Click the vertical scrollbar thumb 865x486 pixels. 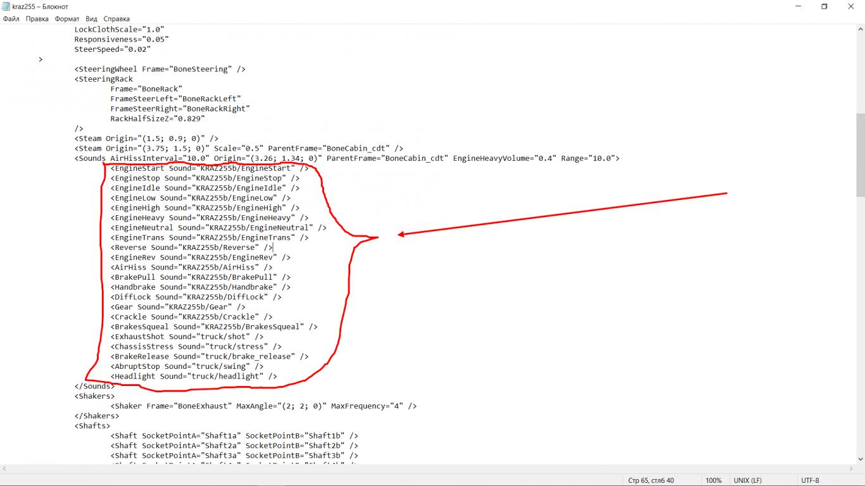coord(860,155)
